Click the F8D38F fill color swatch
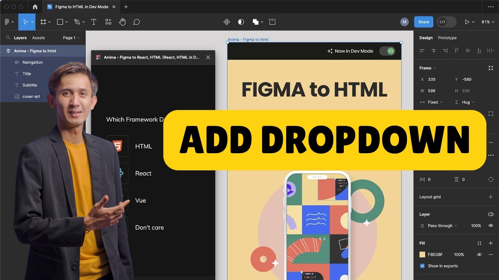 coord(422,255)
